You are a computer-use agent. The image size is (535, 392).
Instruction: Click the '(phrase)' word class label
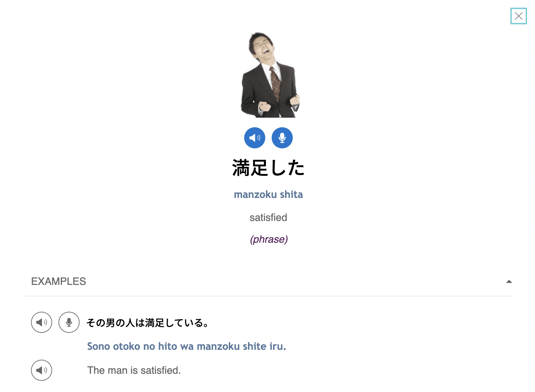(269, 239)
